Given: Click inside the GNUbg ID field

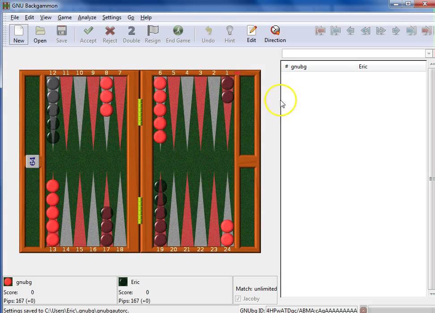Looking at the screenshot, I should (311, 310).
